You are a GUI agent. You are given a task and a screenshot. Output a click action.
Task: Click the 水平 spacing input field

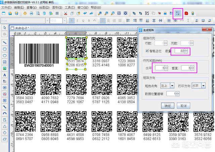160,68
